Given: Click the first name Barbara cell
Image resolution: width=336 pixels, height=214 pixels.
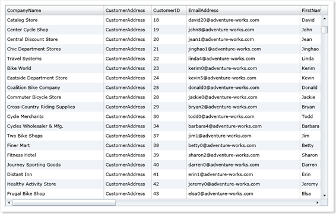Looking at the screenshot, I should pyautogui.click(x=310, y=126).
